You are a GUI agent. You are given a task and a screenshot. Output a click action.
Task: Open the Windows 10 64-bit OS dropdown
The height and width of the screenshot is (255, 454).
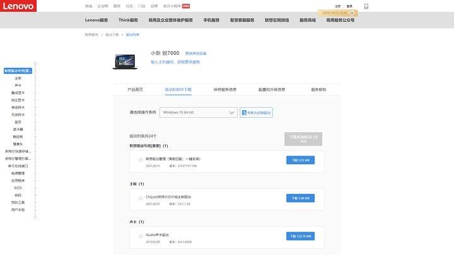199,113
